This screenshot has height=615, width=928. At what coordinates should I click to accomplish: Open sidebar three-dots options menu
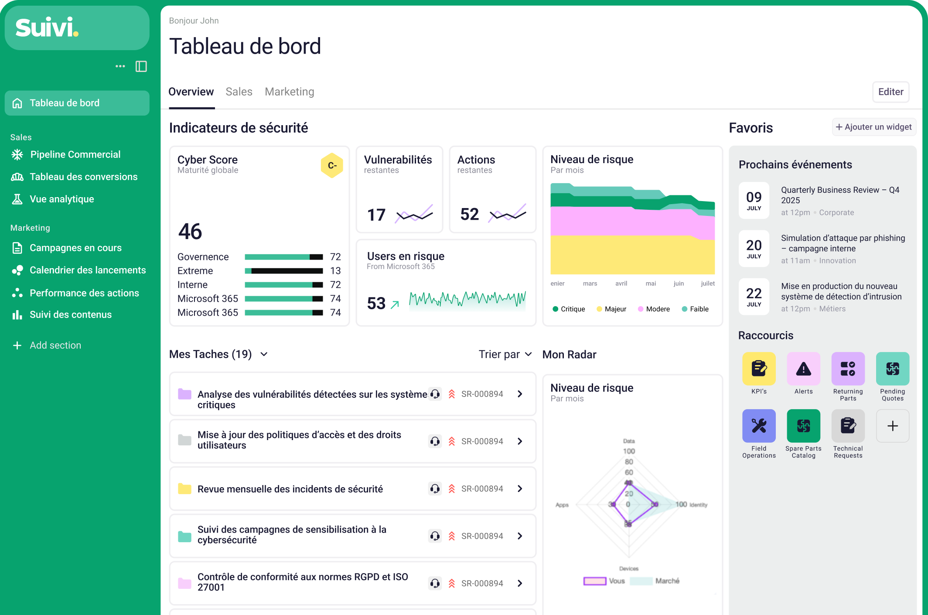(120, 66)
